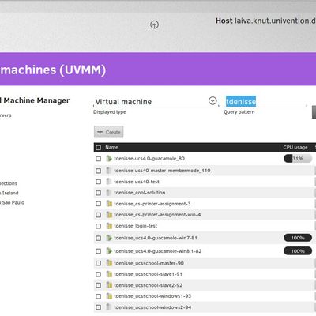Click plus icon on Create button
This screenshot has width=316, height=316.
[x=100, y=132]
